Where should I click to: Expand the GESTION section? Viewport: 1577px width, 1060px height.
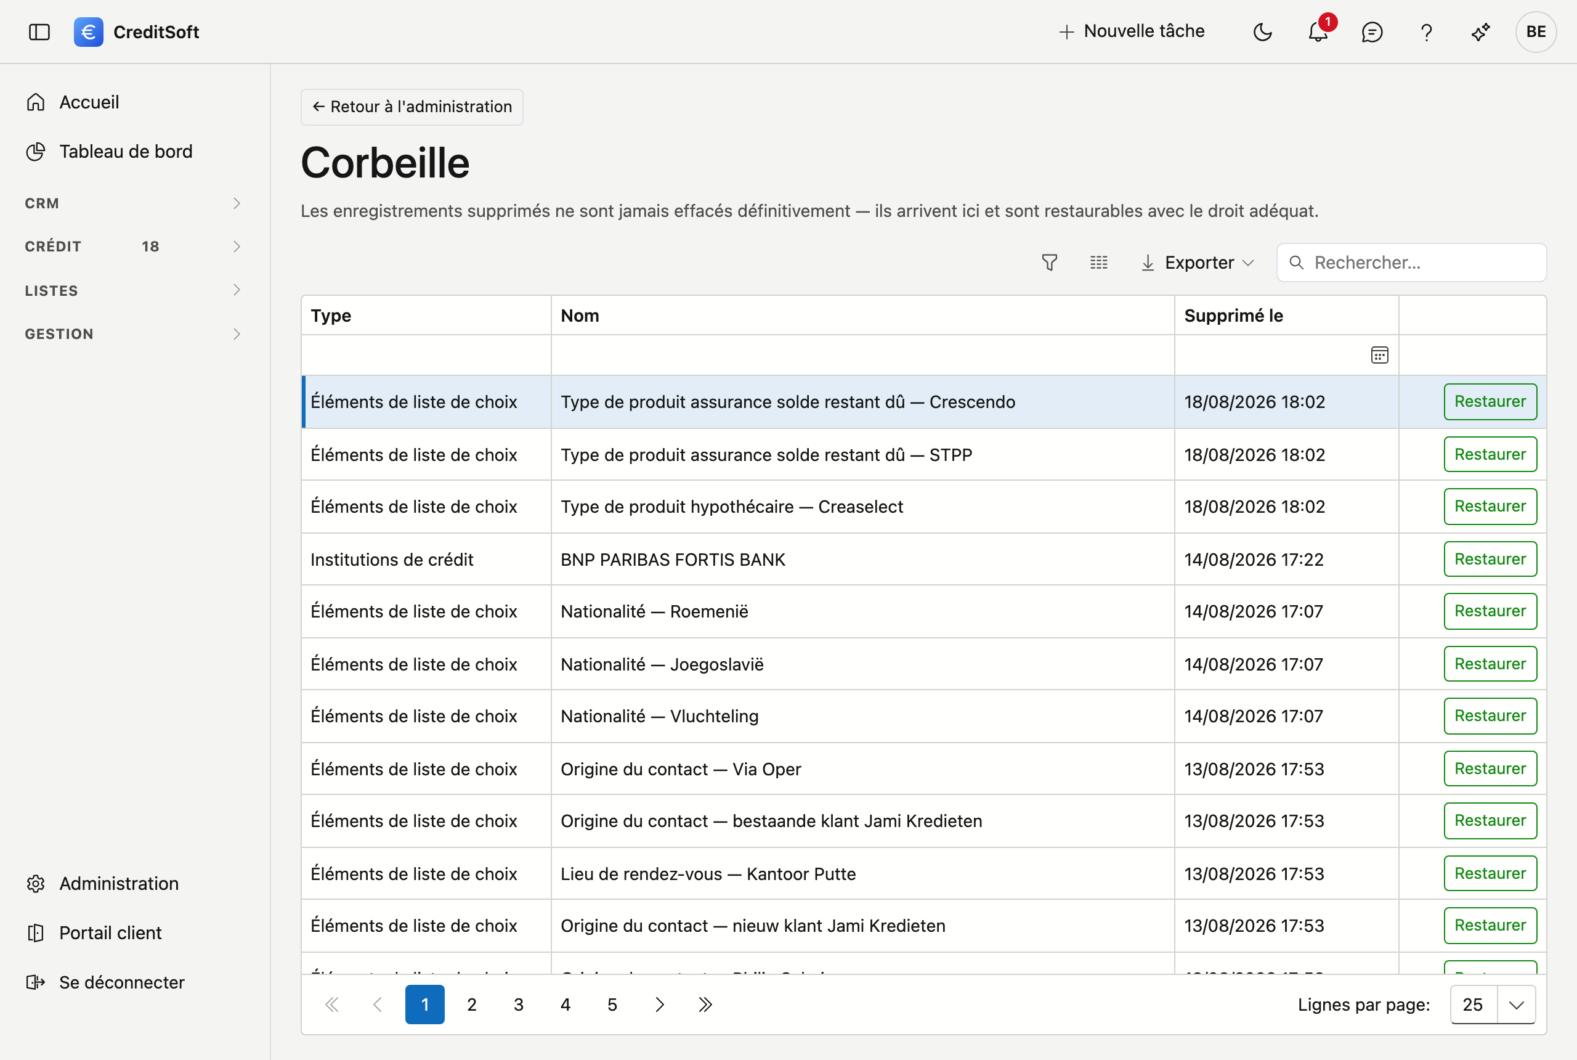coord(132,334)
